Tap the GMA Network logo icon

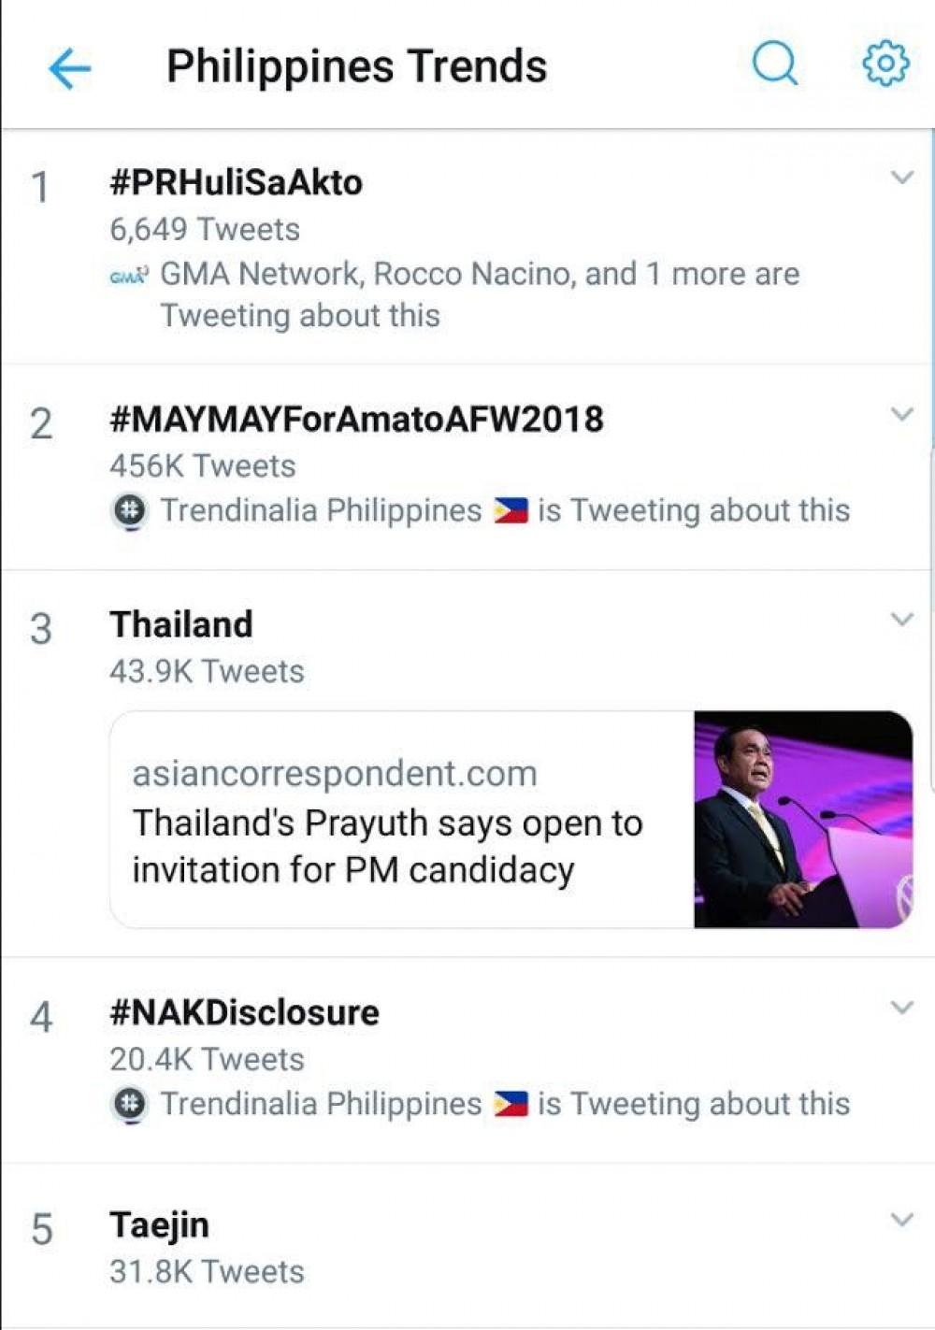(128, 276)
